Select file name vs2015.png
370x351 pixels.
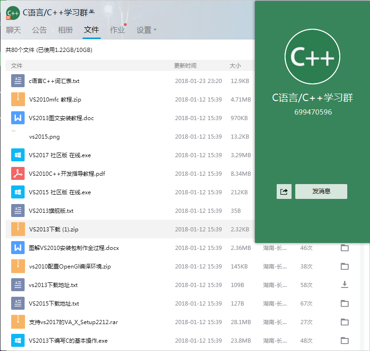click(x=45, y=137)
